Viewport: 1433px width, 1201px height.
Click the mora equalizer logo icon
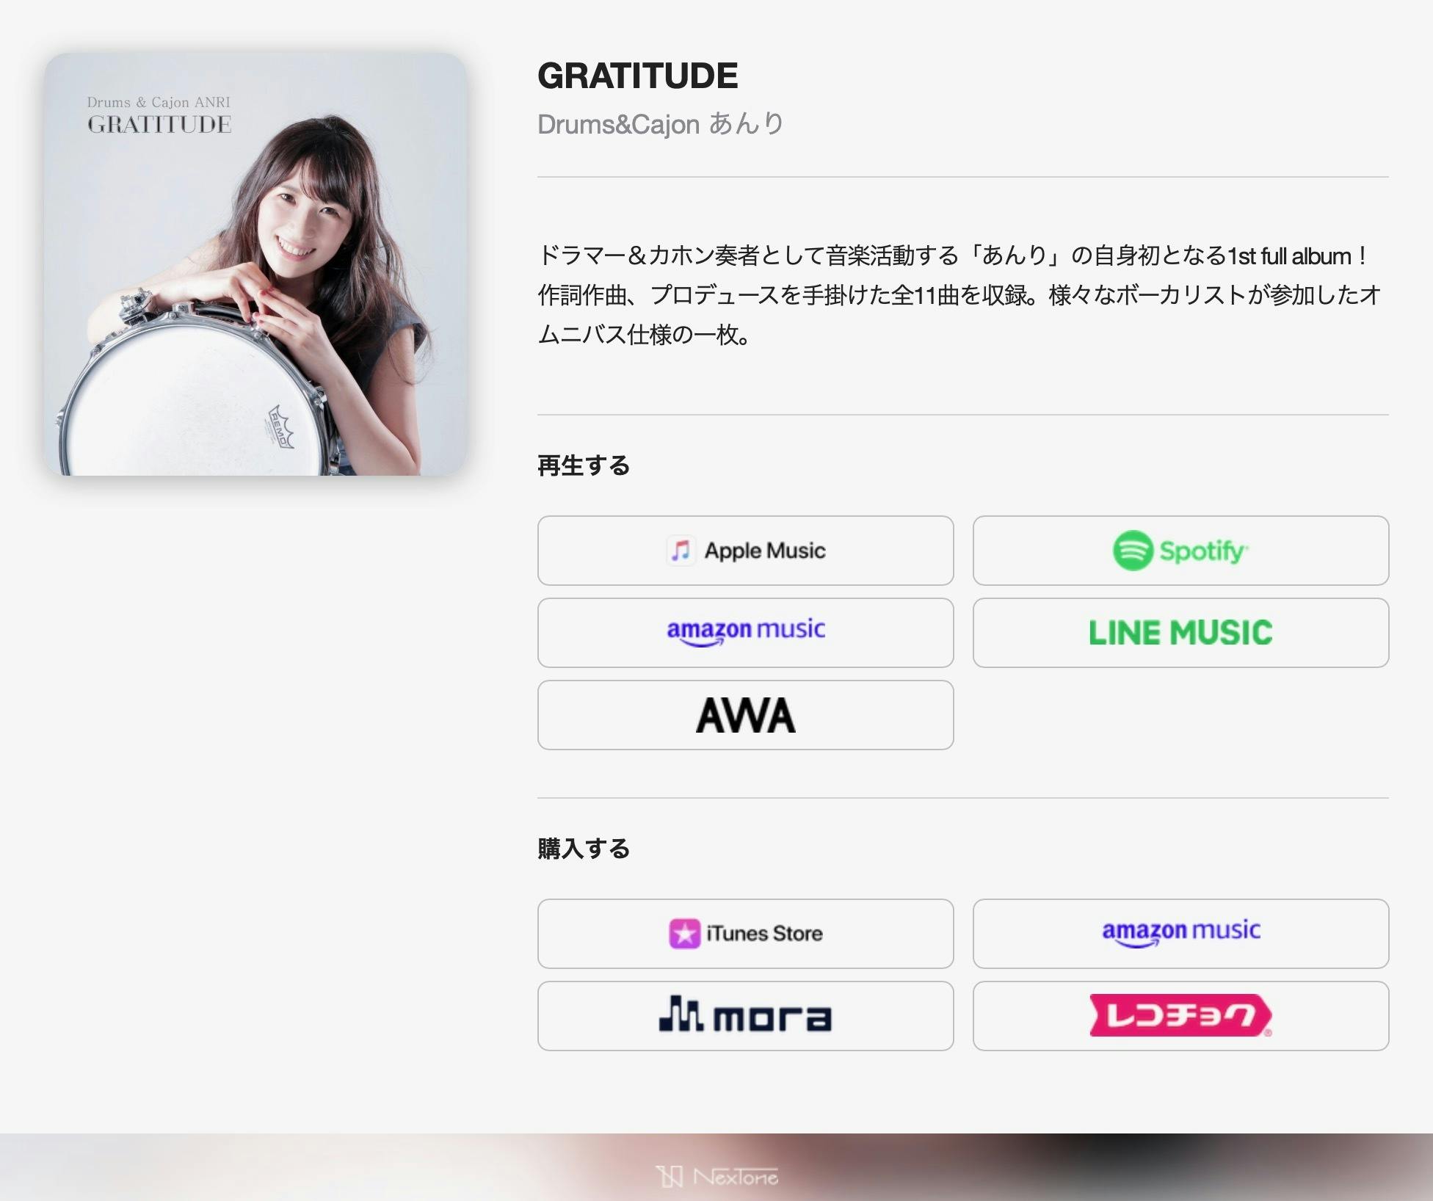[681, 1014]
